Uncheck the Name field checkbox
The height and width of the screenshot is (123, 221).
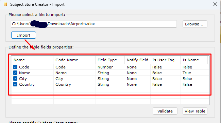point(15,73)
